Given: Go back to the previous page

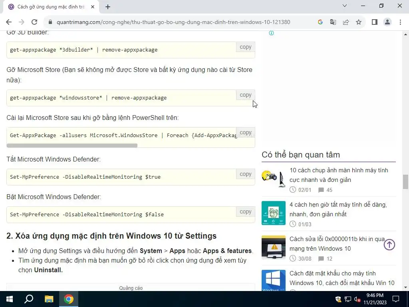Looking at the screenshot, I should (9, 22).
